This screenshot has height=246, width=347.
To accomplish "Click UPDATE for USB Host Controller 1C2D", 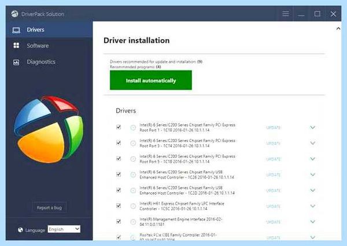I will [274, 191].
